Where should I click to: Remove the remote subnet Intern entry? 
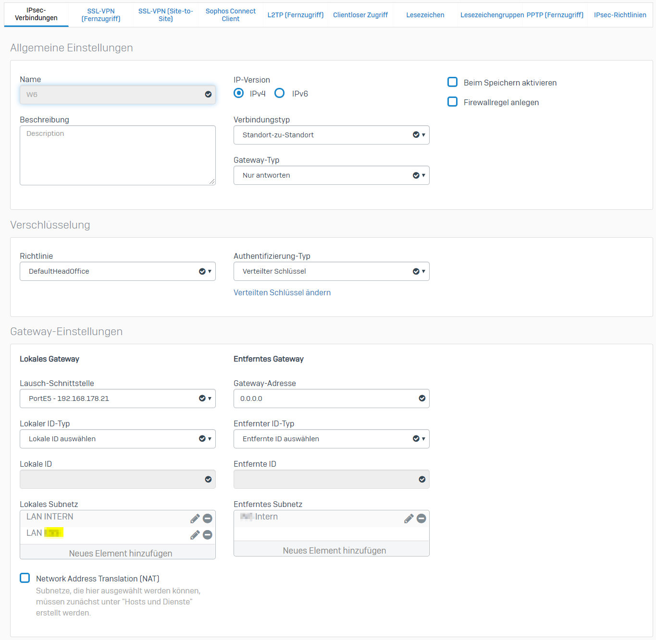(x=421, y=519)
